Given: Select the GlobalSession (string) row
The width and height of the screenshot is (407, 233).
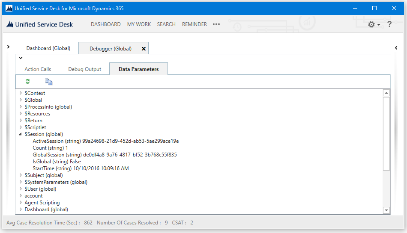Looking at the screenshot, I should 105,155.
